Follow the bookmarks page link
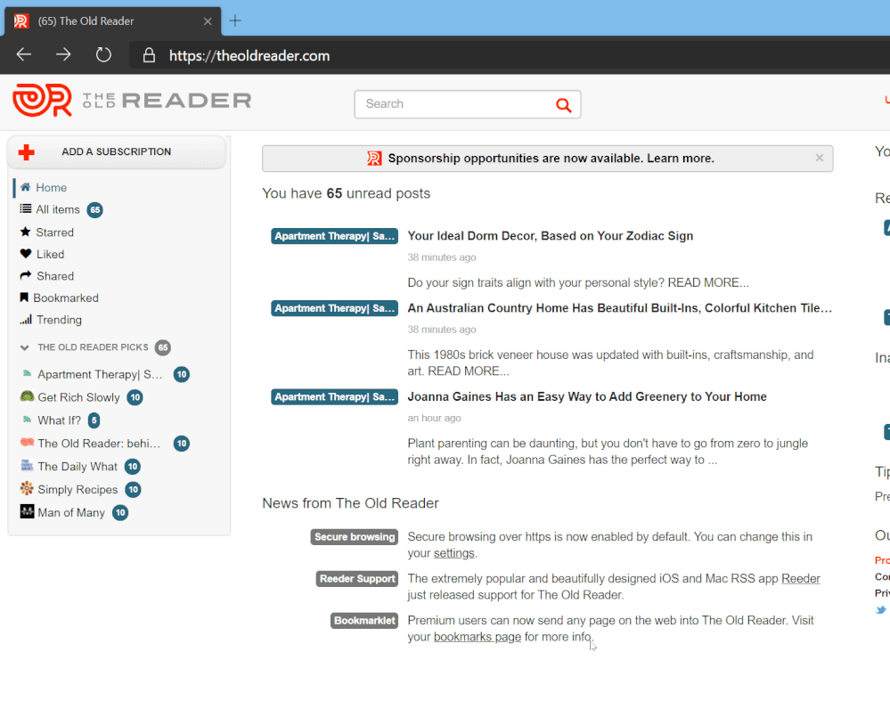Image resolution: width=890 pixels, height=701 pixels. tap(478, 637)
